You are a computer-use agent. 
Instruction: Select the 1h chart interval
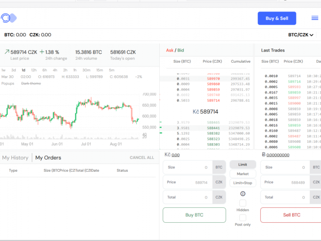[75, 70]
